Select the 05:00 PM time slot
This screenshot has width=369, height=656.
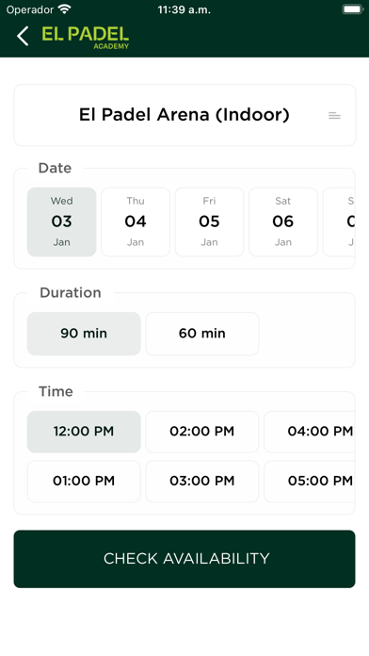(310, 481)
